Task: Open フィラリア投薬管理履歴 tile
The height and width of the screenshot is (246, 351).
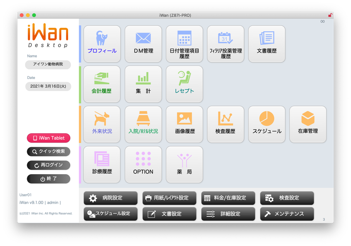Action: click(226, 44)
